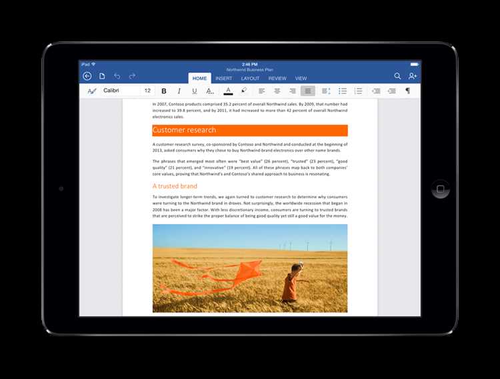The width and height of the screenshot is (500, 379).
Task: Toggle Italic formatting
Action: point(179,91)
